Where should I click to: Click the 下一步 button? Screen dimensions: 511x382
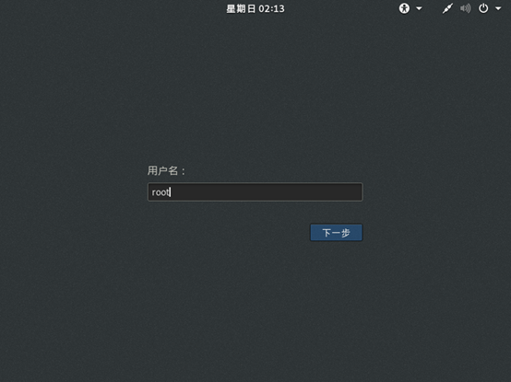click(x=337, y=233)
